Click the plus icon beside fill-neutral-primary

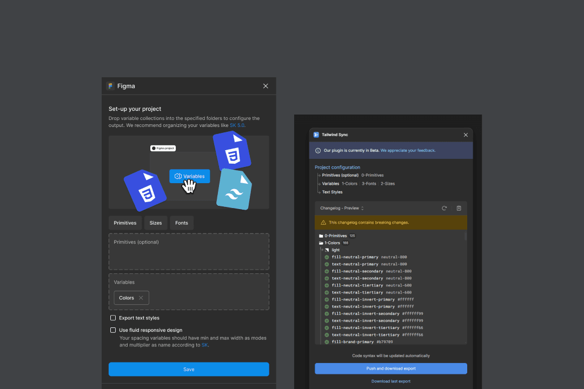point(327,257)
